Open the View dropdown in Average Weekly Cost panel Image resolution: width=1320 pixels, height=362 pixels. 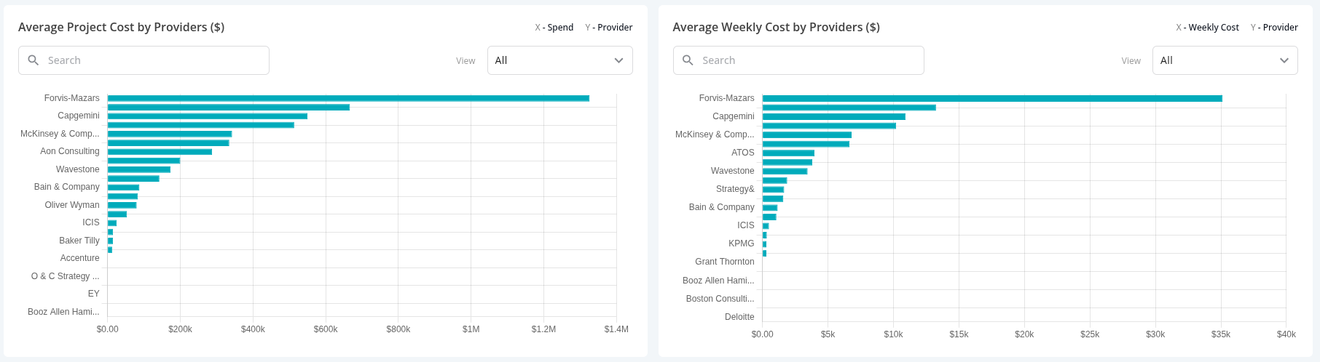tap(1225, 60)
